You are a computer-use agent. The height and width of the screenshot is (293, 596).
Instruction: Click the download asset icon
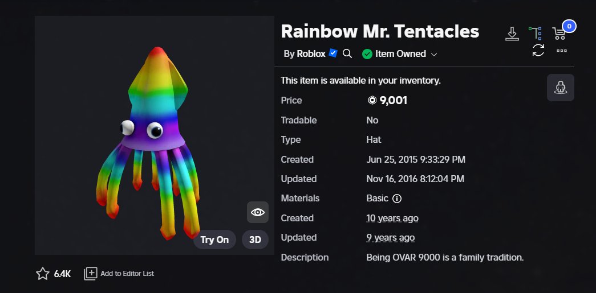[x=512, y=34]
